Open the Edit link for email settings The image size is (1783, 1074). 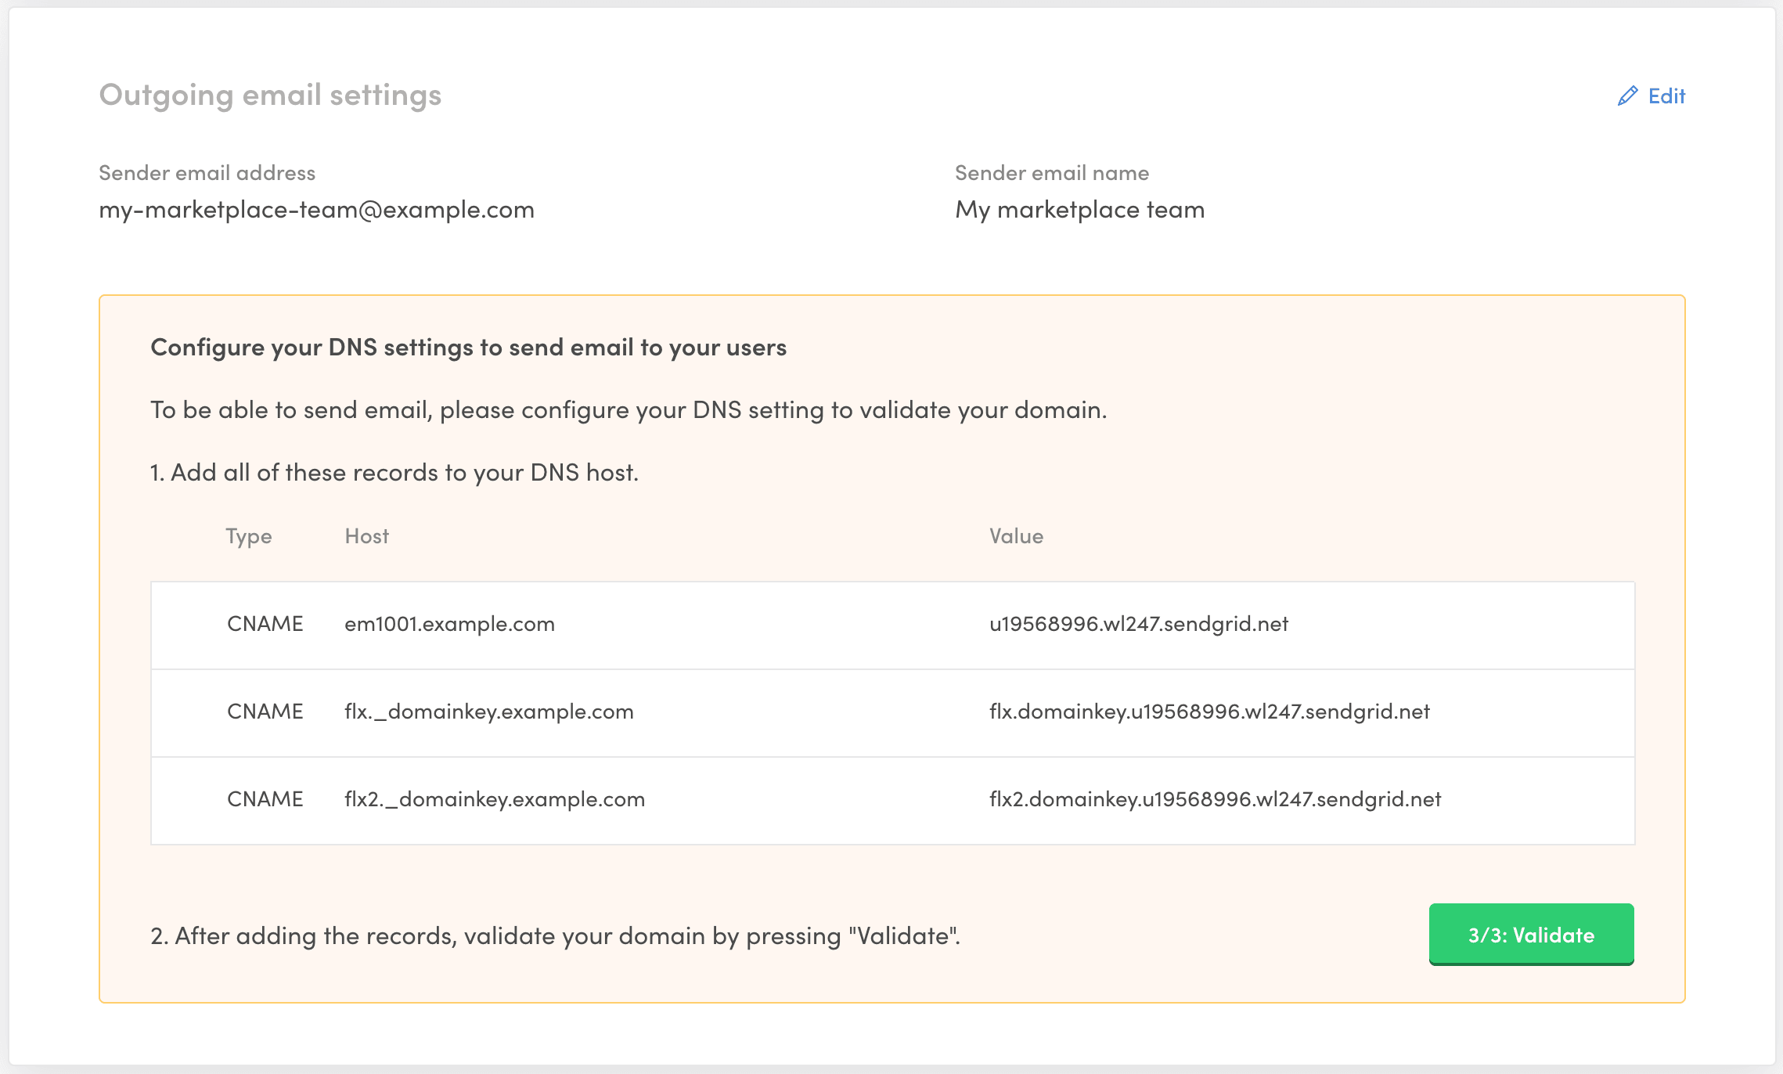(x=1666, y=96)
